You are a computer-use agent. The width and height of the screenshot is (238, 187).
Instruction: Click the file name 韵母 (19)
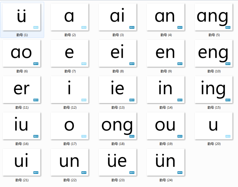click(166, 144)
